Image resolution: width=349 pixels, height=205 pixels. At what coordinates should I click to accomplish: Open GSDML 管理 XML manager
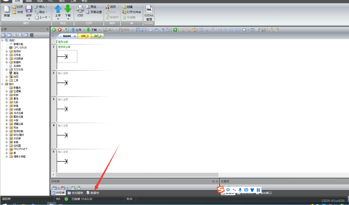(x=149, y=13)
